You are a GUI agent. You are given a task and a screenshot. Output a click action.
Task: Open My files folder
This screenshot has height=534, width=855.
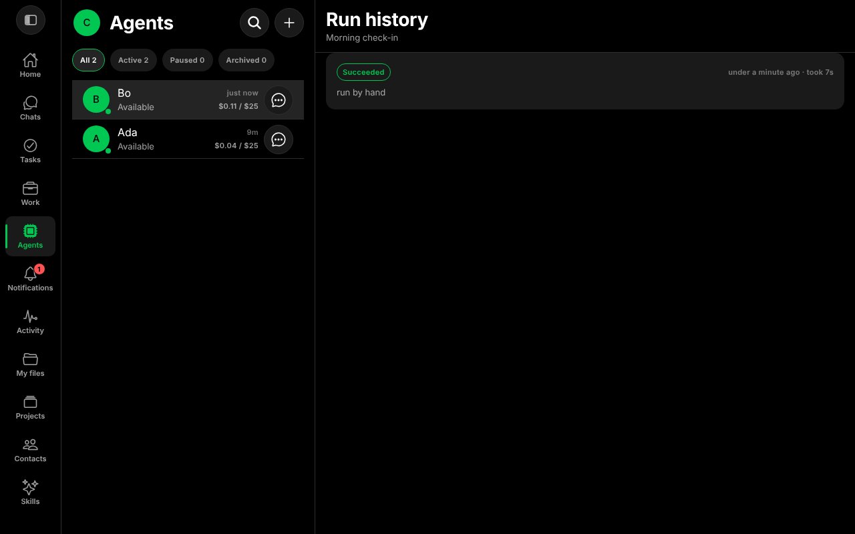click(x=30, y=364)
